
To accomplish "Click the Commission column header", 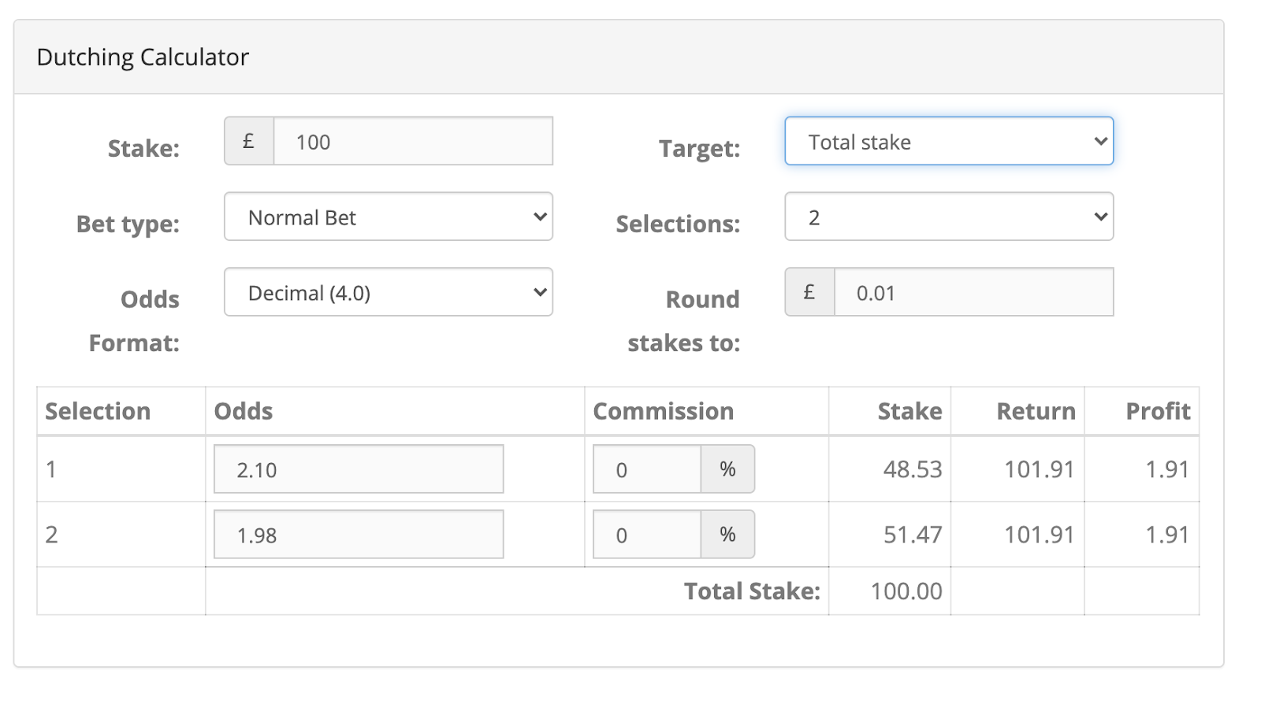I will coord(663,411).
